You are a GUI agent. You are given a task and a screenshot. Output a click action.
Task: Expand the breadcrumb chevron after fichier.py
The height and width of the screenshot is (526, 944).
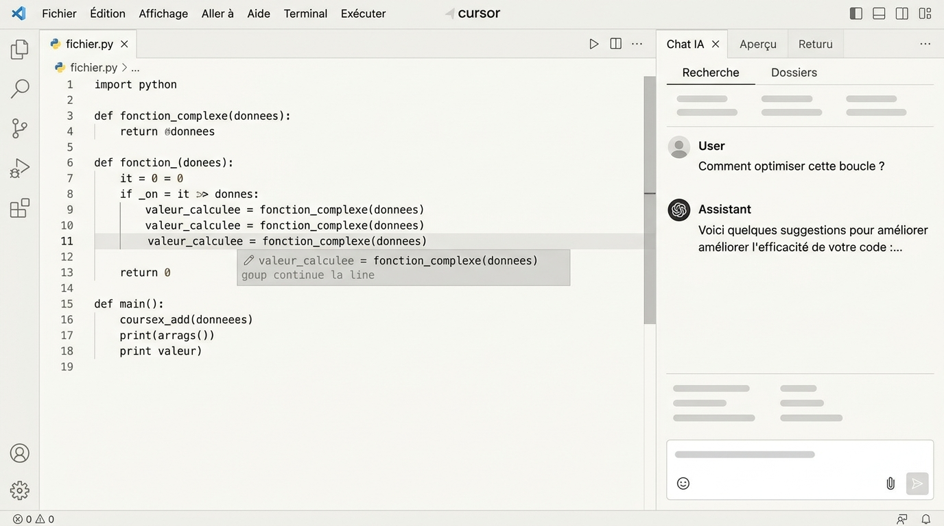(x=124, y=68)
